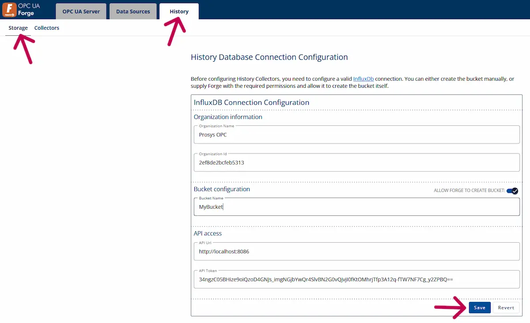Viewport: 530px width, 323px height.
Task: Follow the InfluxDb hyperlink
Action: 363,79
